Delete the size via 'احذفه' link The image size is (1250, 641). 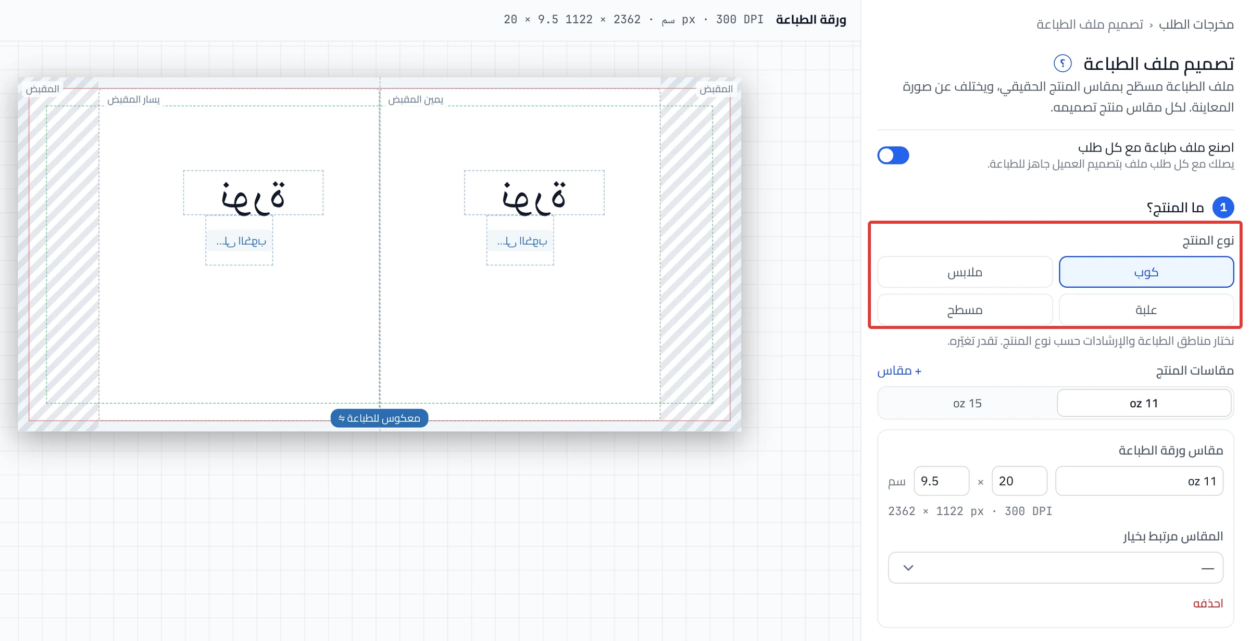[x=1208, y=603]
